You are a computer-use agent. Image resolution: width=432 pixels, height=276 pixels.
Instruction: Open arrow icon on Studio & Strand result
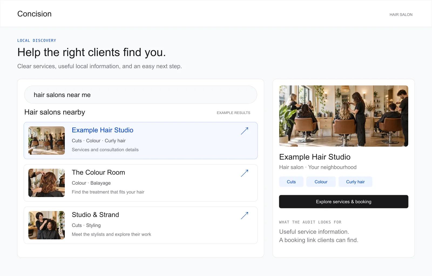(x=244, y=216)
